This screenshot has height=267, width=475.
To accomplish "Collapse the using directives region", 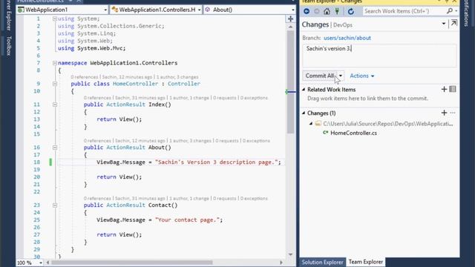I will [55, 19].
